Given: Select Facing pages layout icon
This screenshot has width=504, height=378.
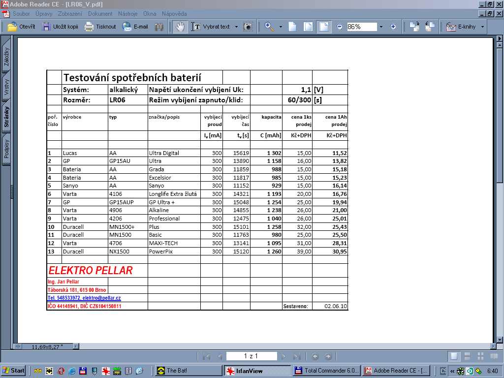Looking at the screenshot, I should pos(494,356).
